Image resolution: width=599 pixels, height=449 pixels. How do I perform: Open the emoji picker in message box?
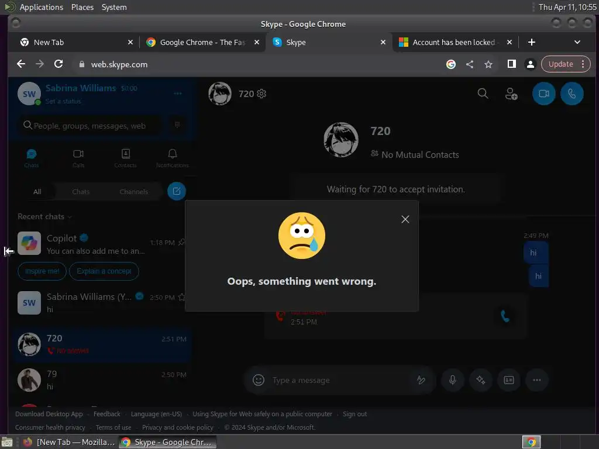pos(259,380)
